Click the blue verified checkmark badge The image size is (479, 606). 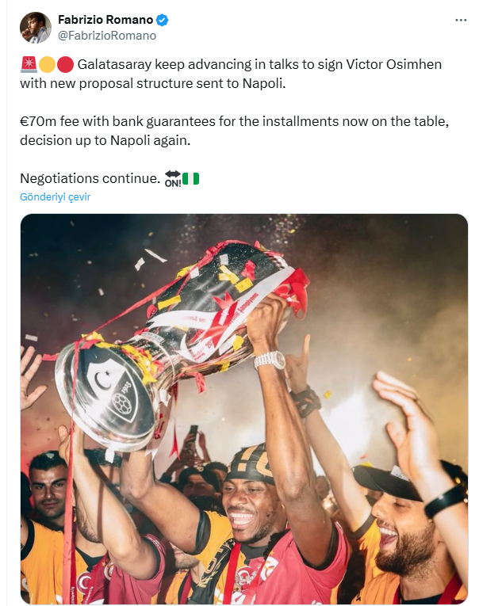162,20
